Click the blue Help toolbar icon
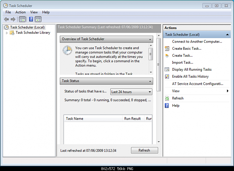This screenshot has height=171, width=234. [31, 19]
